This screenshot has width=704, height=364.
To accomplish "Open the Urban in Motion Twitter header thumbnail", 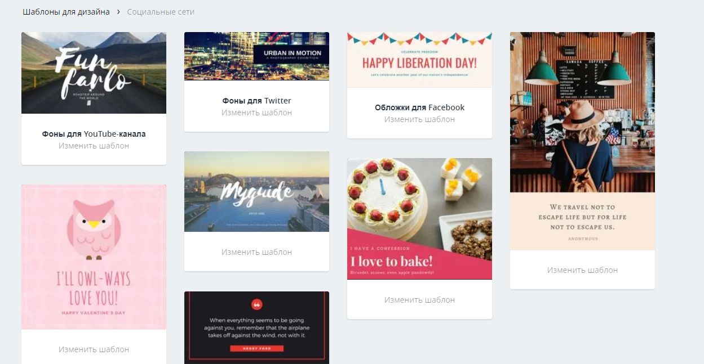I will click(x=256, y=56).
